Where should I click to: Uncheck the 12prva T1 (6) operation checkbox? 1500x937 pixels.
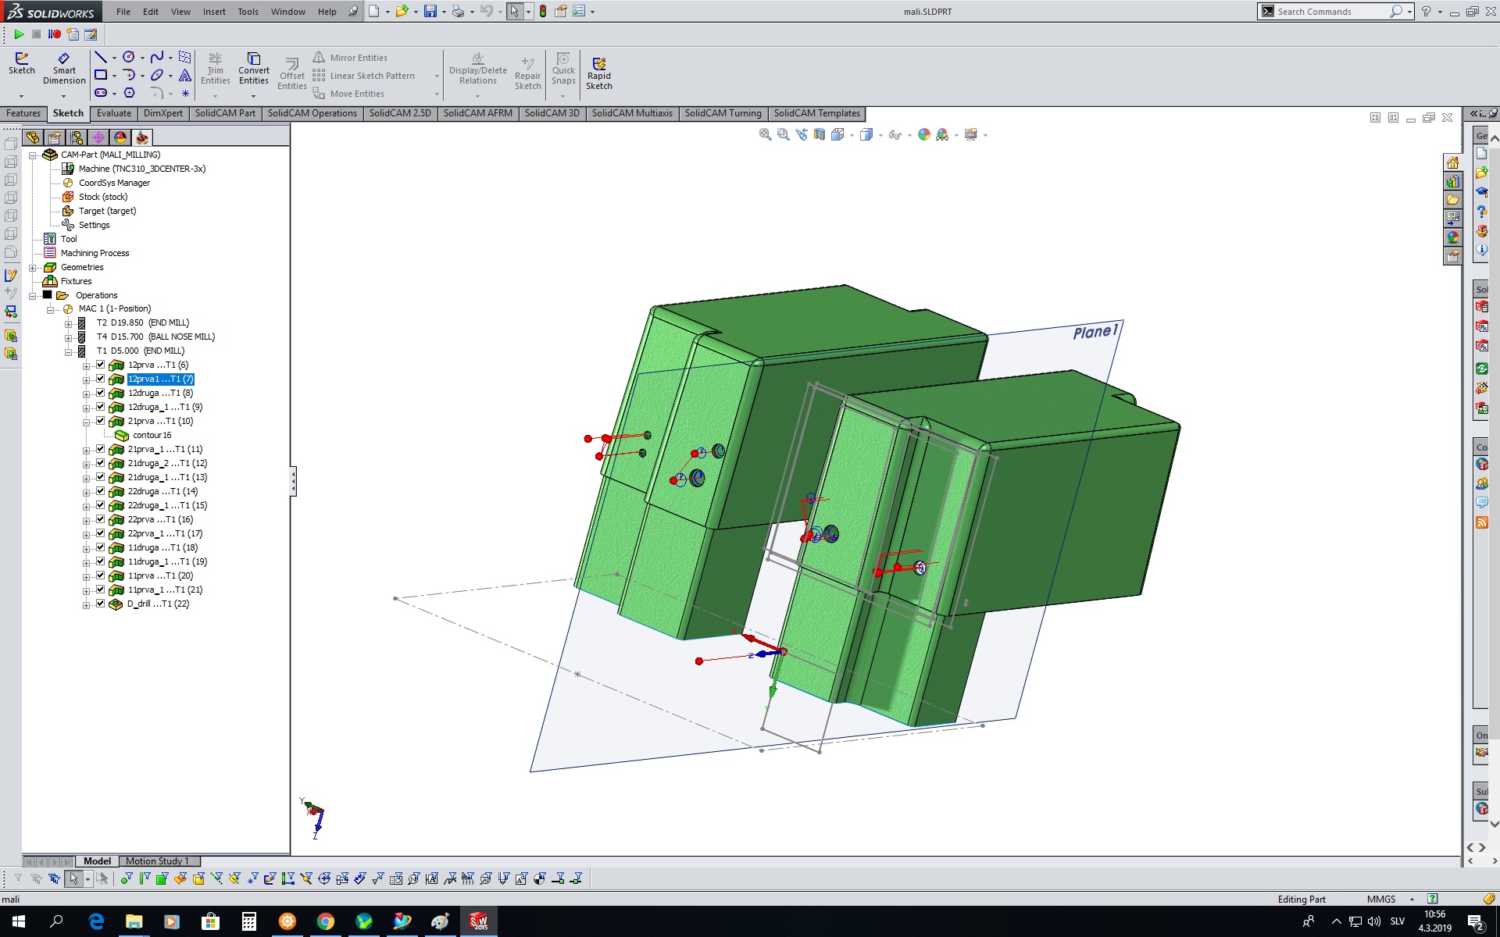click(100, 365)
